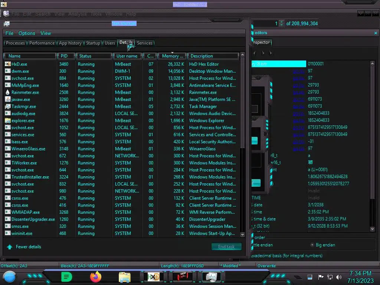
Task: Switch to the Performance tab
Action: pyautogui.click(x=42, y=43)
